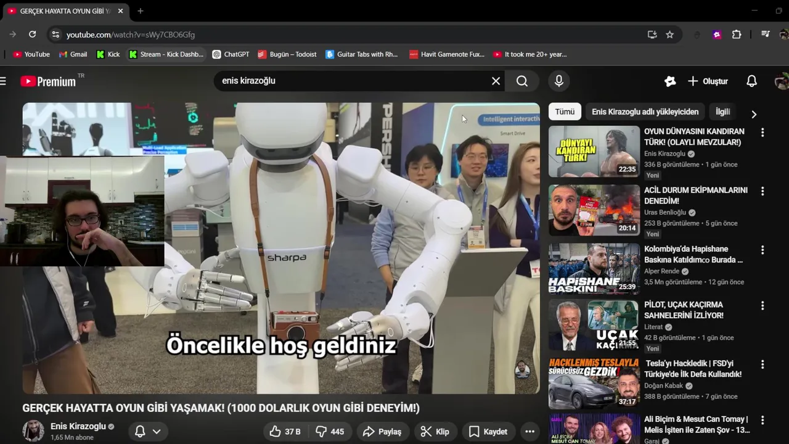Screen dimensions: 789x444
Task: Open PİLOT, UÇAK KAÇIRMA SAHNELERİNİ title
Action: (x=684, y=310)
